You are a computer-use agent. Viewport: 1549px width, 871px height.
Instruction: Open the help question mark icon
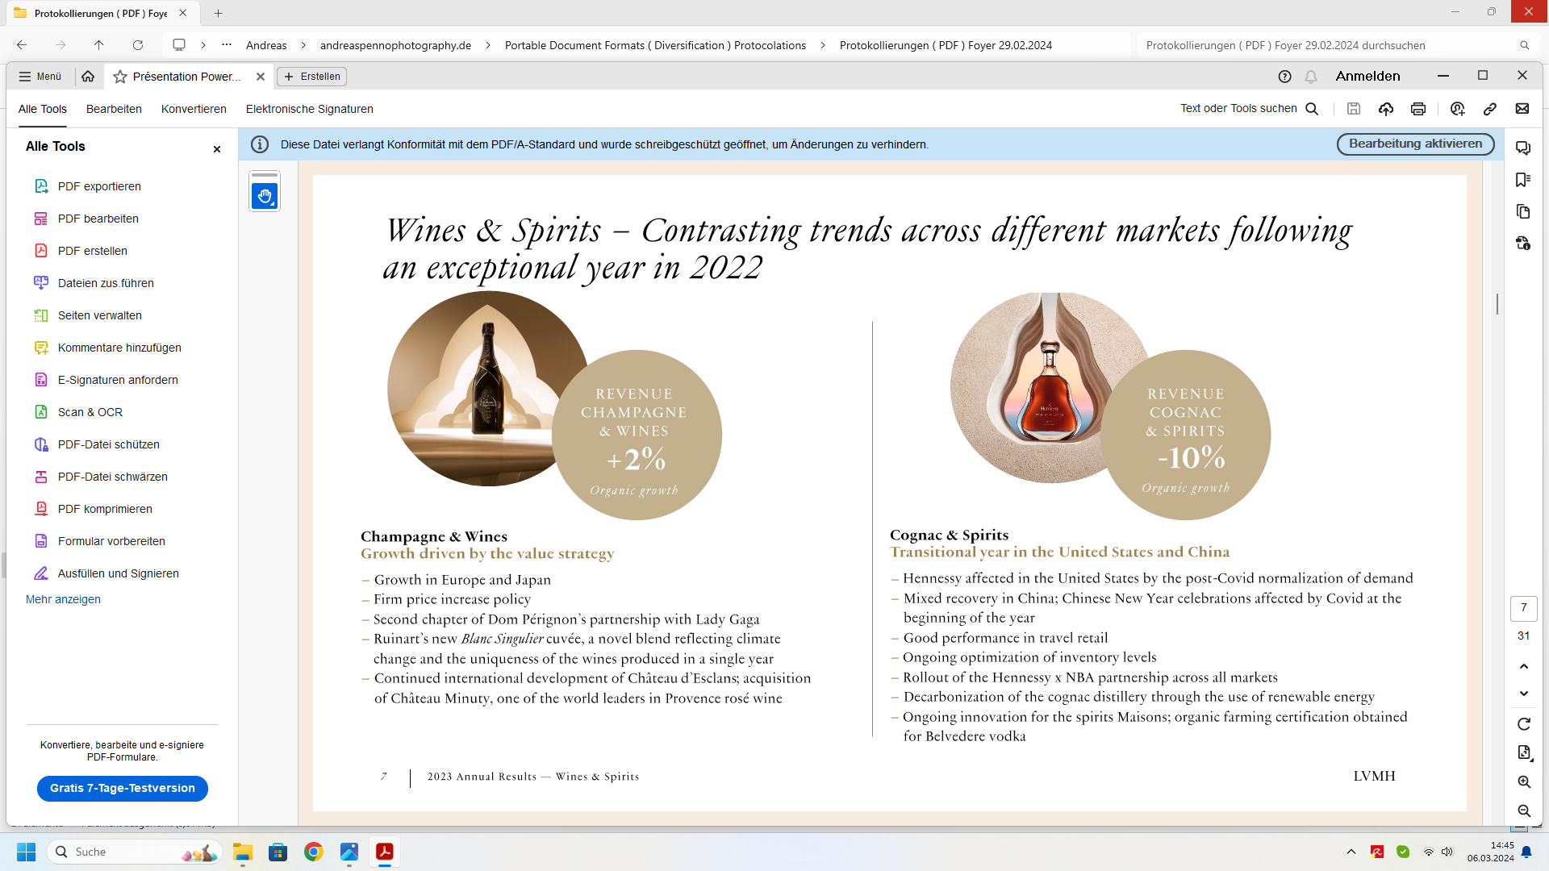pyautogui.click(x=1285, y=77)
